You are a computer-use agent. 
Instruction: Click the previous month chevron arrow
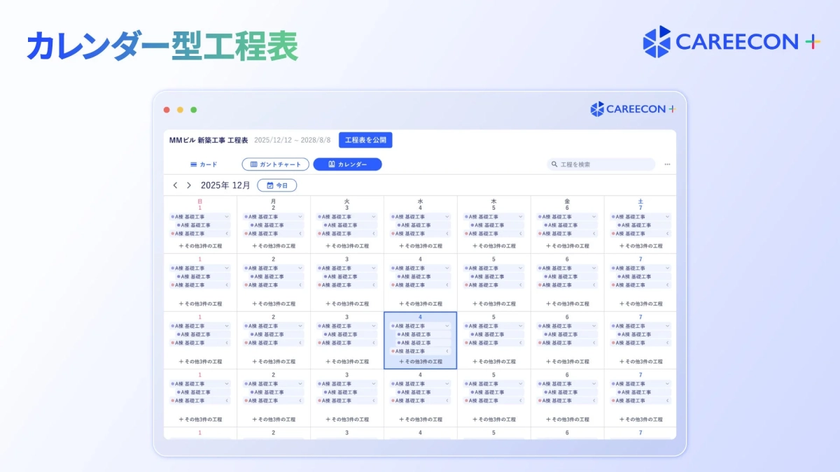point(175,184)
